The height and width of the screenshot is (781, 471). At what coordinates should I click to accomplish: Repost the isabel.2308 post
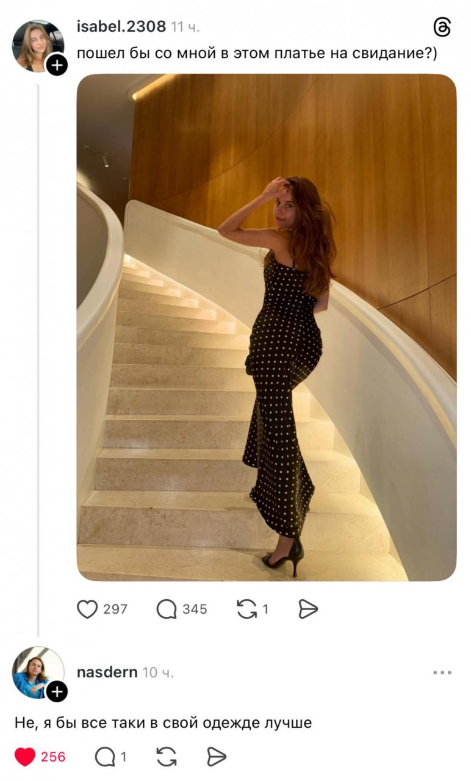pos(246,609)
